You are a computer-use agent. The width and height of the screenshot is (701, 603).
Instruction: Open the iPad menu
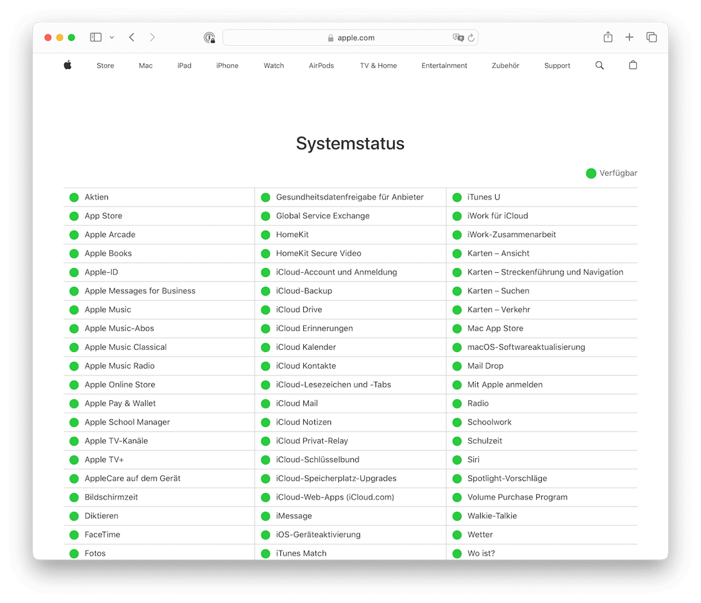[184, 66]
